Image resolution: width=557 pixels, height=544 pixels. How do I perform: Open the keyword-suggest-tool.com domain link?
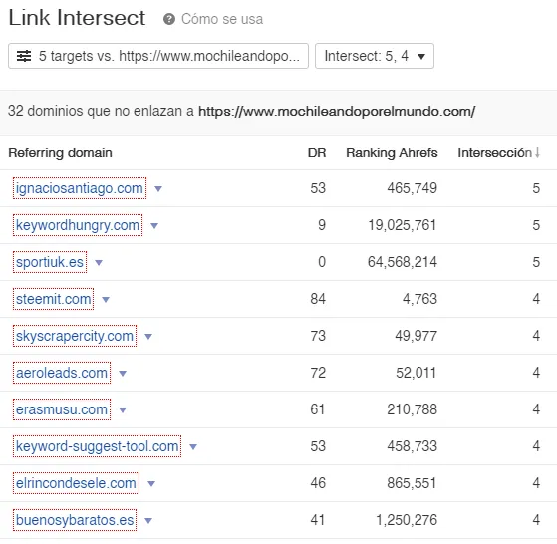point(97,446)
